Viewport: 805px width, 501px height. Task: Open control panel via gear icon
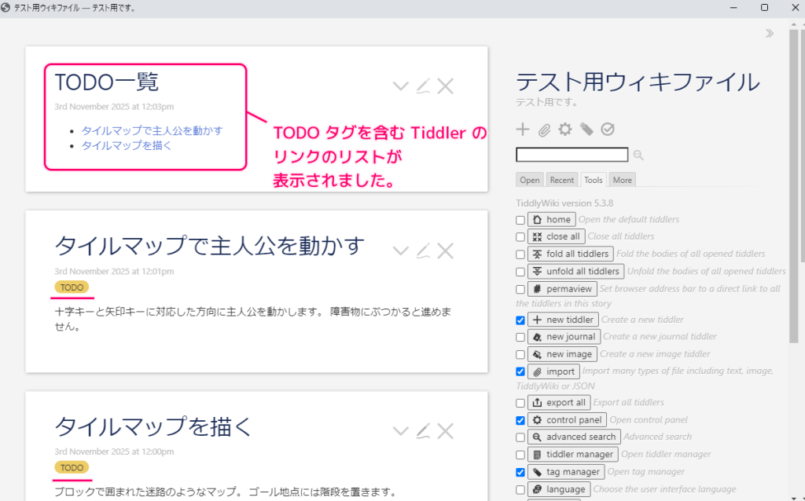565,130
